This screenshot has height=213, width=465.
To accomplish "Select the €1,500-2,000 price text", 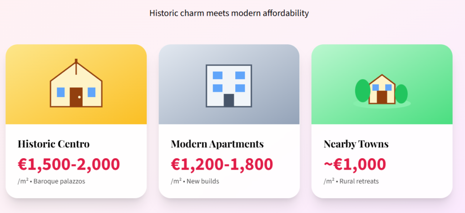I will 69,164.
